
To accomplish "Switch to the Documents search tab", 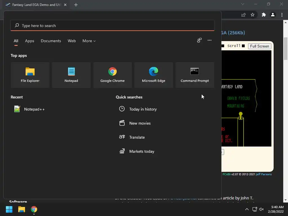I will coord(51,41).
